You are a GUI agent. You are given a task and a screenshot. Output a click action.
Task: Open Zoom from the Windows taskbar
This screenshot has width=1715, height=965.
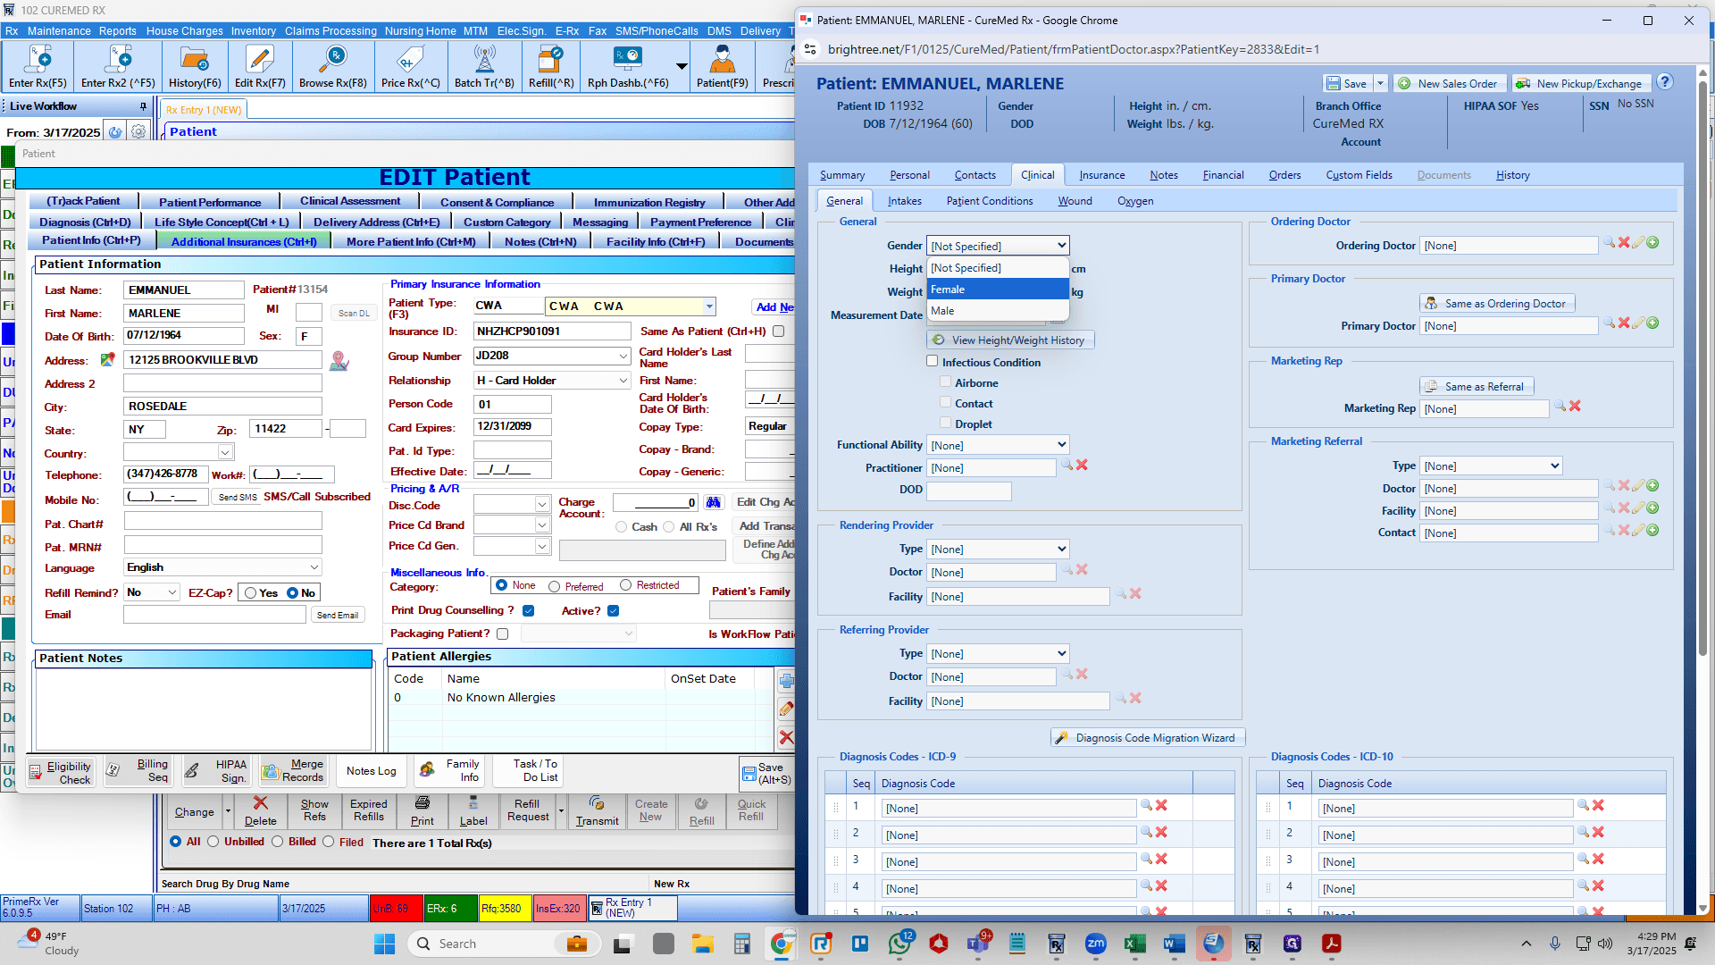click(x=1095, y=944)
